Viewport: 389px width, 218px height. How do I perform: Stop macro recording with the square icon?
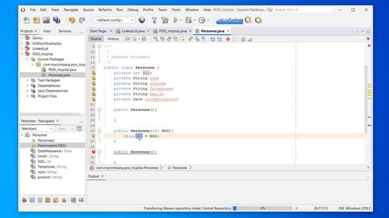pyautogui.click(x=235, y=39)
